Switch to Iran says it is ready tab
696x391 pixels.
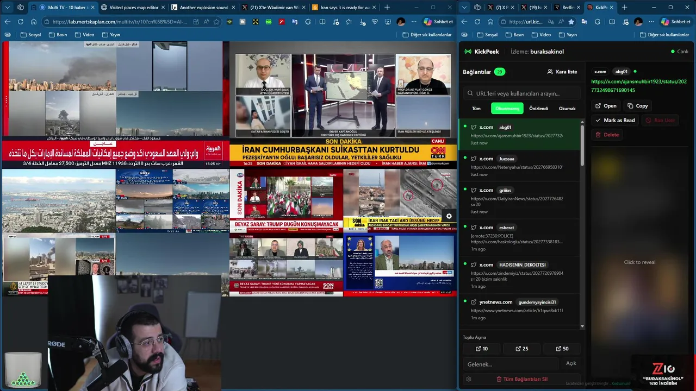coord(344,8)
